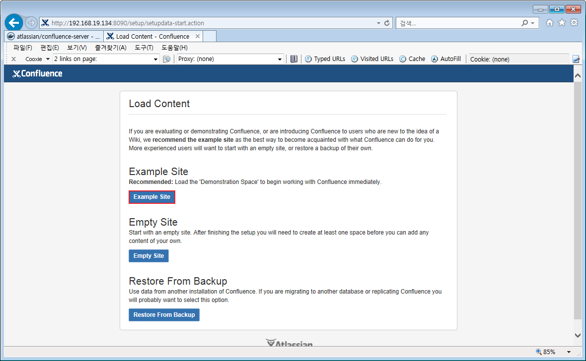Open the 도움말(H) menu

174,48
